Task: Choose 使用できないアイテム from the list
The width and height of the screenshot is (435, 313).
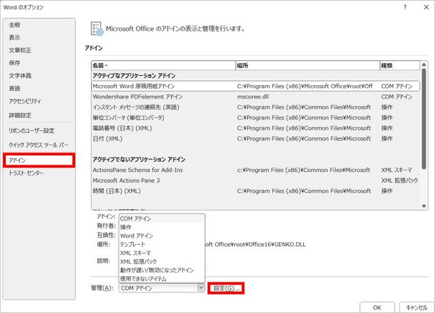Action: pos(144,278)
